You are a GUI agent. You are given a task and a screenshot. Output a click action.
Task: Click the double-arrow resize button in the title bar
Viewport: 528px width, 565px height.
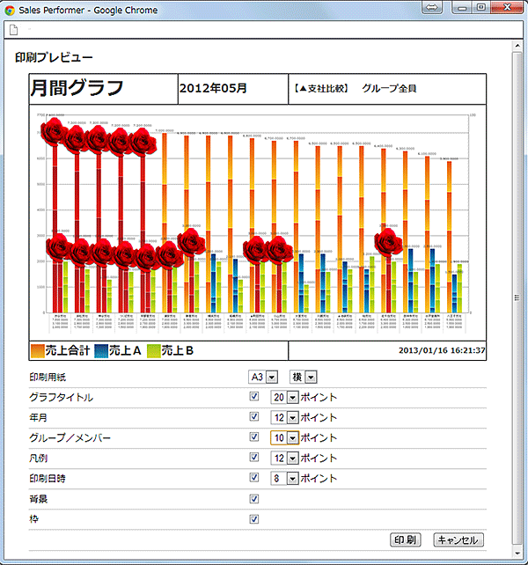click(432, 7)
